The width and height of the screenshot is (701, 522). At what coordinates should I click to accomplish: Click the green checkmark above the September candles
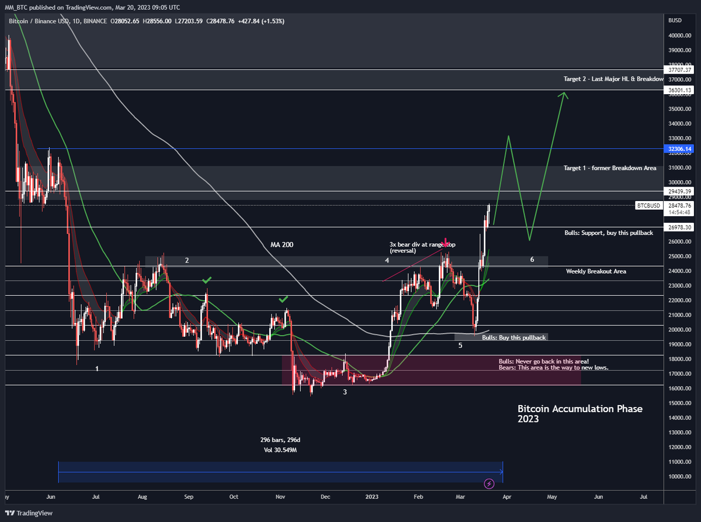click(x=207, y=281)
